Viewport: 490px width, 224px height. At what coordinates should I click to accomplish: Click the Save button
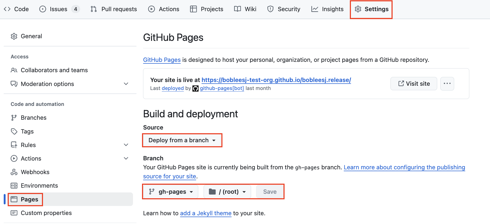coord(270,192)
